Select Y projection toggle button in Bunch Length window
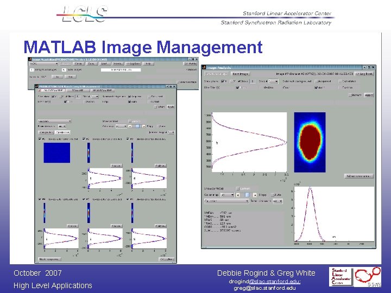391x293 pixels. (x=62, y=132)
